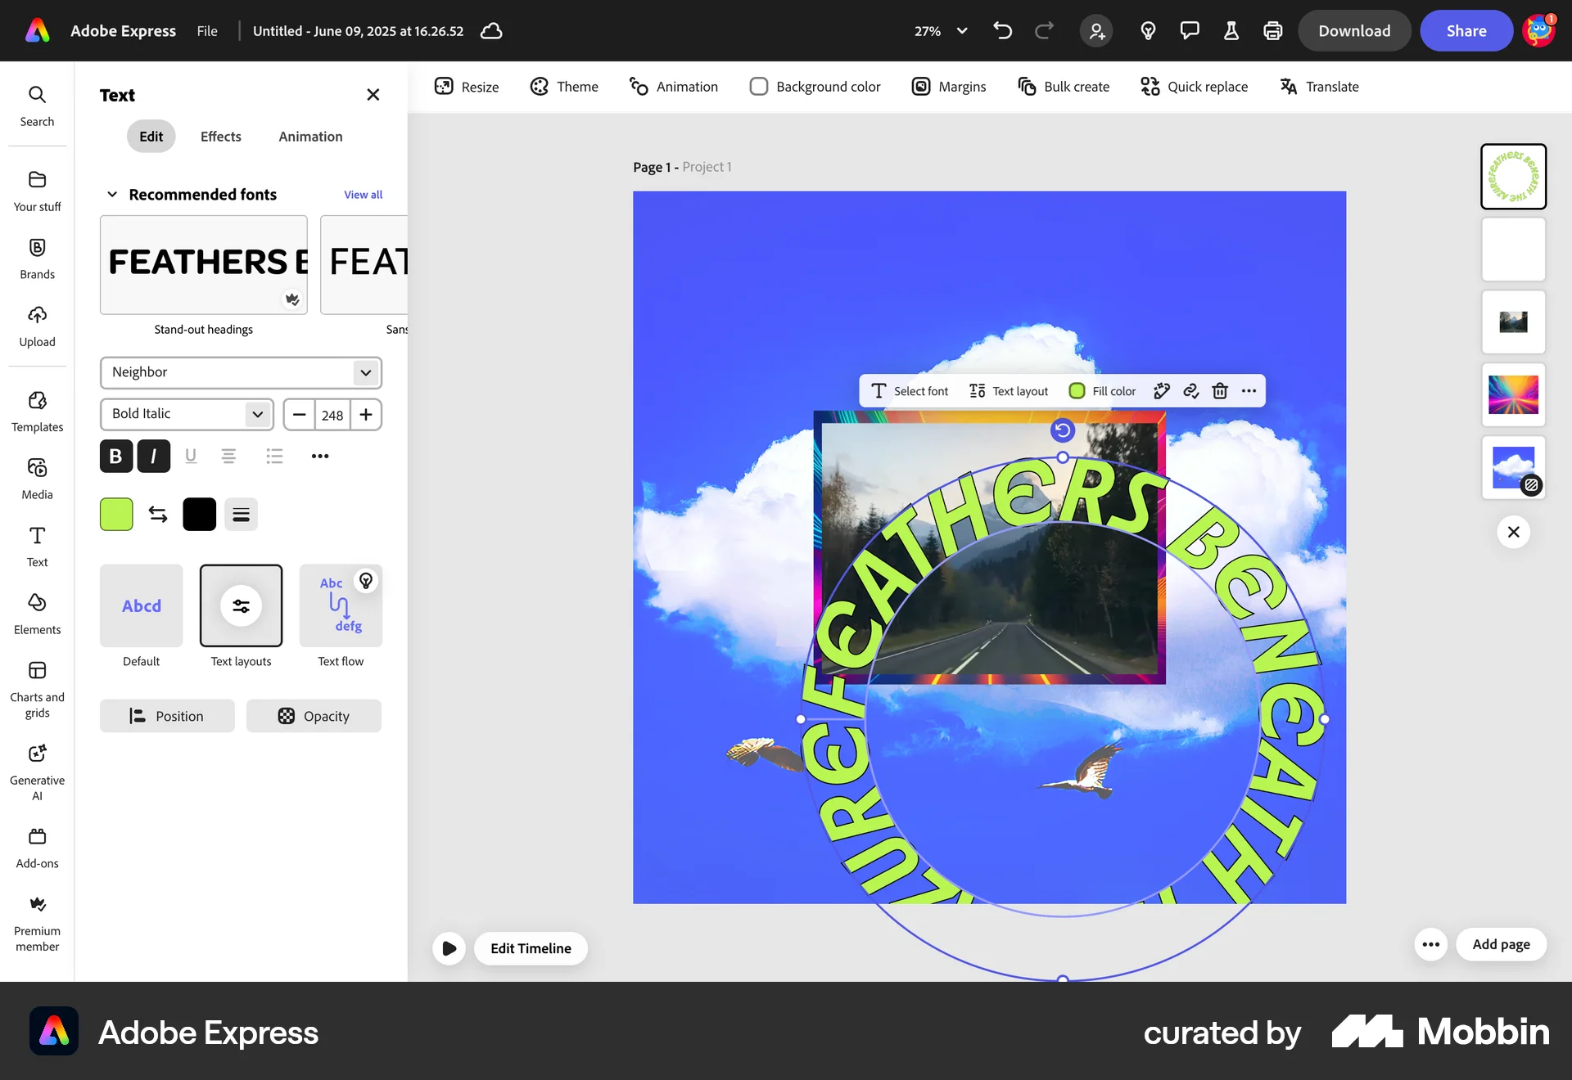1572x1080 pixels.
Task: Open the zoom level dropdown showing 27%
Action: click(940, 30)
